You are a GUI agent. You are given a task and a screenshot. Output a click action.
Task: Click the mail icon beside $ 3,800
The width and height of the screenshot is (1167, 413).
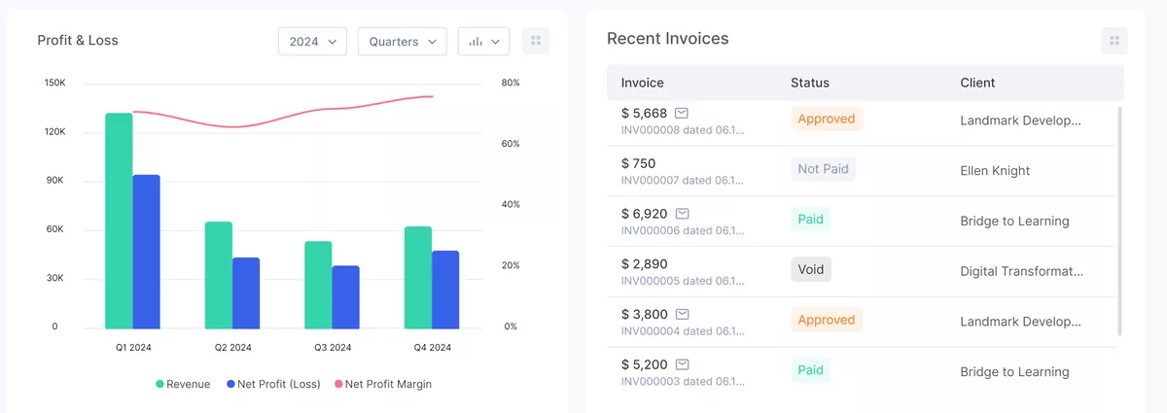[x=683, y=314]
